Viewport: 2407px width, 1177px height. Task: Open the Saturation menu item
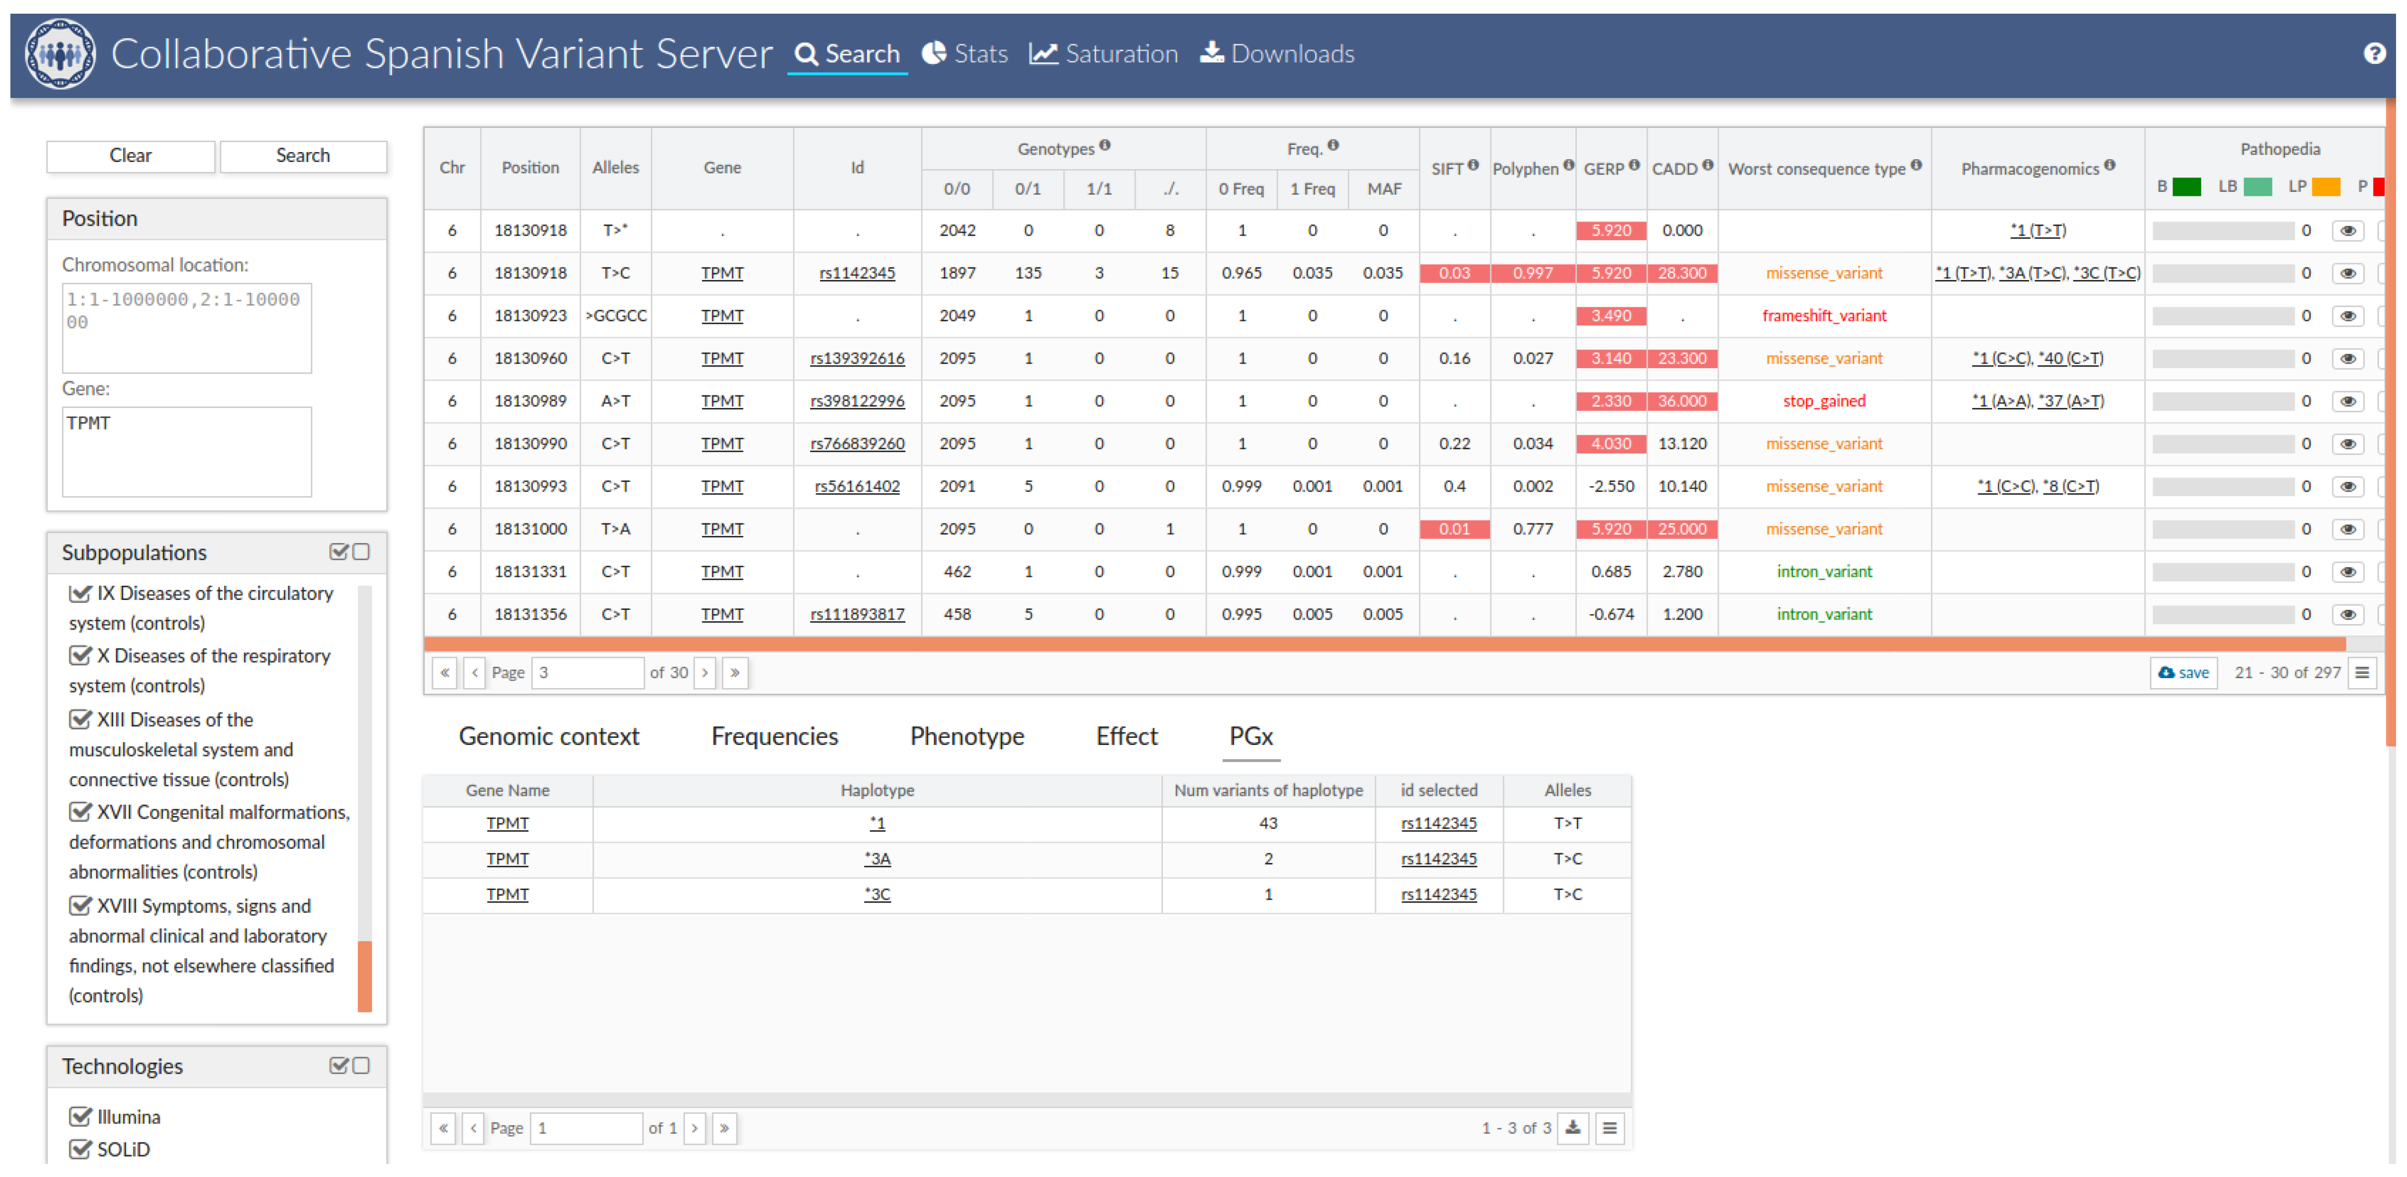pos(1103,53)
